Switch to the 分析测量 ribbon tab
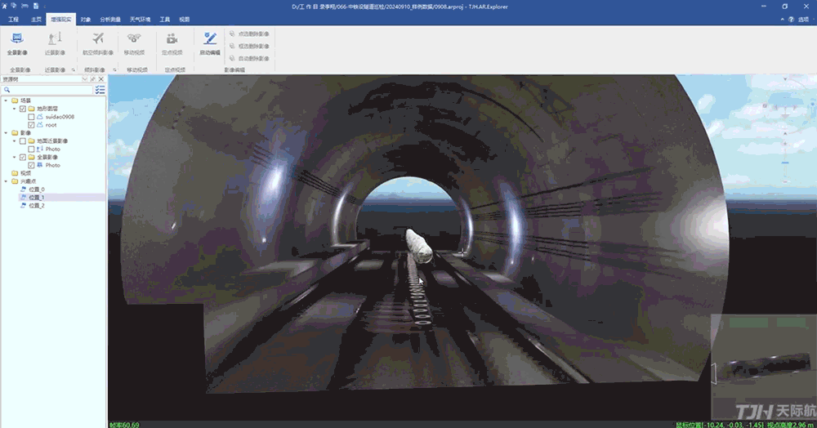The height and width of the screenshot is (428, 817). tap(110, 18)
